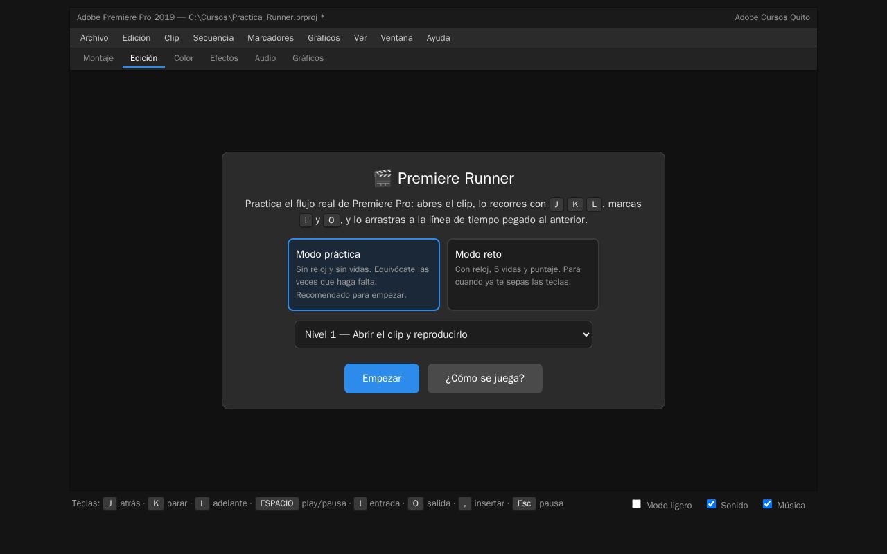Switch to the Edición workspace tab
Viewport: 887px width, 554px height.
(143, 58)
